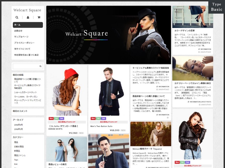Open the カラーデザインの変更 article title

(185, 31)
